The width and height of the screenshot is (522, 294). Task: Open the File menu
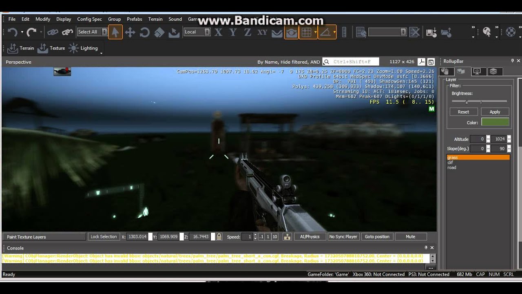coord(12,19)
